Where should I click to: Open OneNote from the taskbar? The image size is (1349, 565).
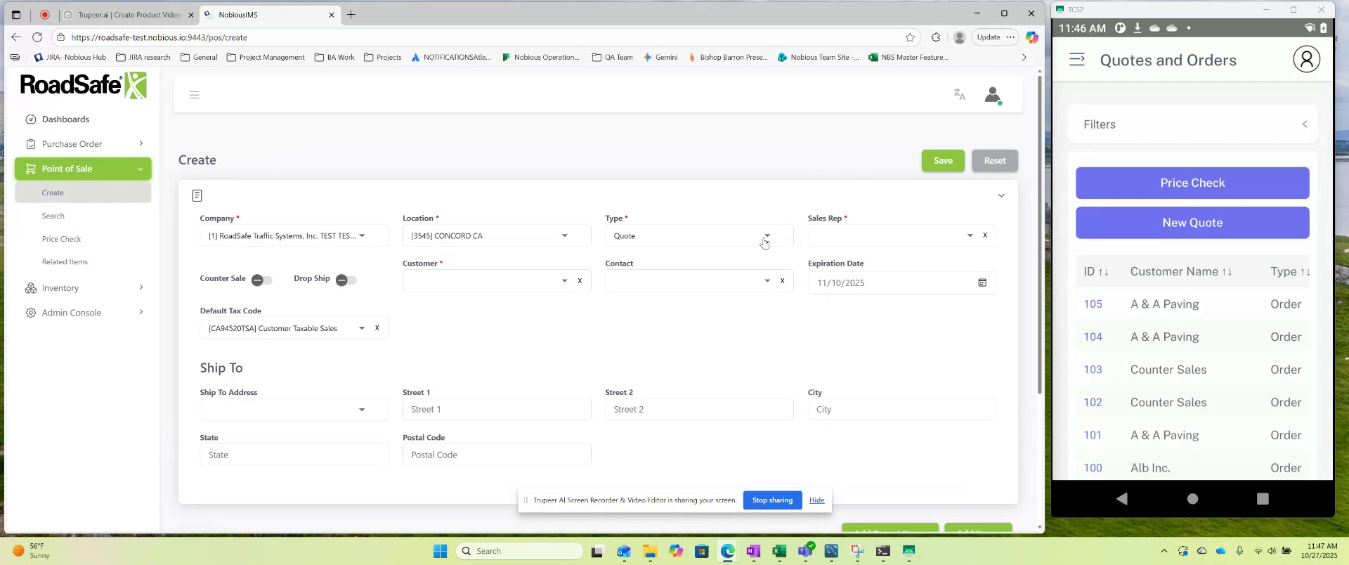753,551
